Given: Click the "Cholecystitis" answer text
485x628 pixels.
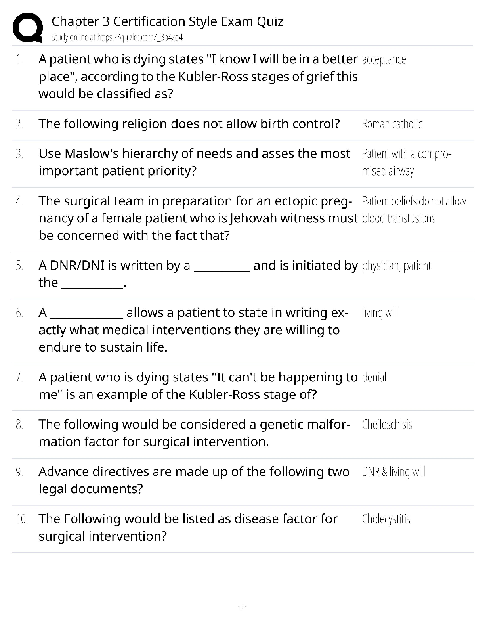Looking at the screenshot, I should coord(386,519).
